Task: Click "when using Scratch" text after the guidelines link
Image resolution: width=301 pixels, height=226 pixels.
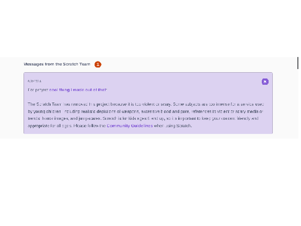Action: coord(172,126)
